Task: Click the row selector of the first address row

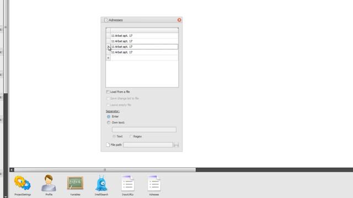Action: point(108,36)
